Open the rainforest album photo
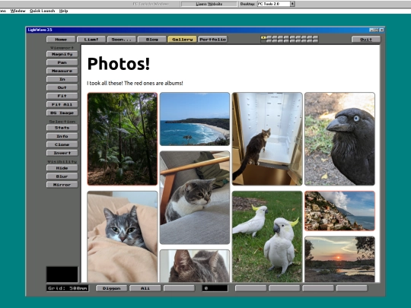The height and width of the screenshot is (308, 411). 123,139
